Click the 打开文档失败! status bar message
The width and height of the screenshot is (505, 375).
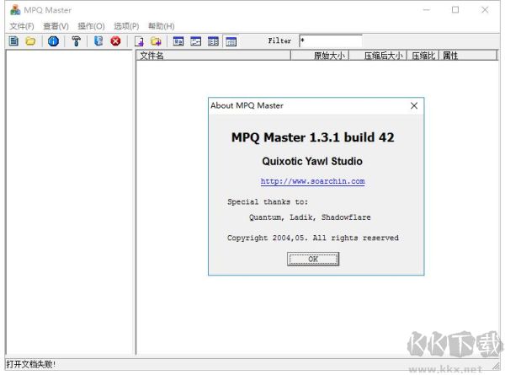pyautogui.click(x=30, y=364)
